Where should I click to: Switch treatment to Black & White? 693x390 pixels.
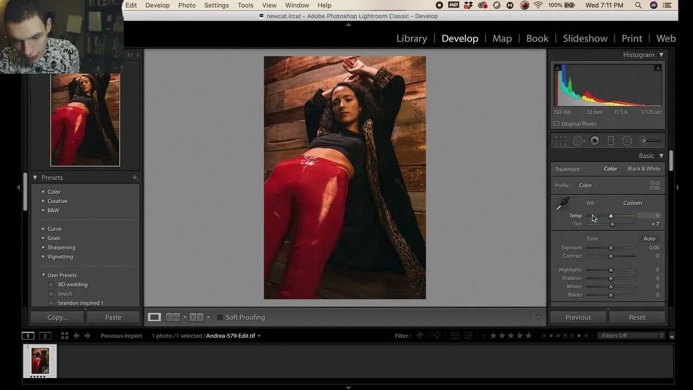[644, 169]
